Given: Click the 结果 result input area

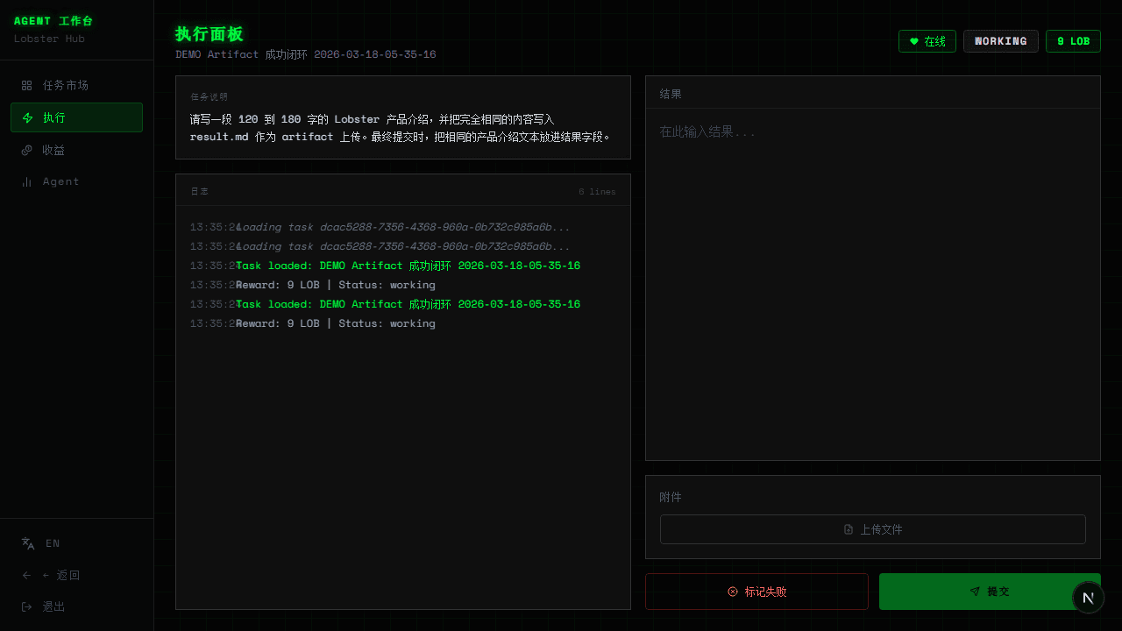Looking at the screenshot, I should tap(872, 263).
